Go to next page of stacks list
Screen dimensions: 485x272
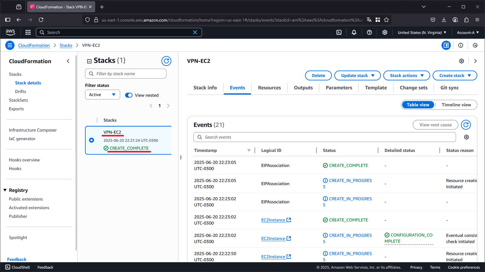click(168, 106)
